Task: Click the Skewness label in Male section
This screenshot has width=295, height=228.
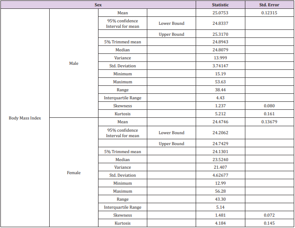Action: [x=122, y=106]
